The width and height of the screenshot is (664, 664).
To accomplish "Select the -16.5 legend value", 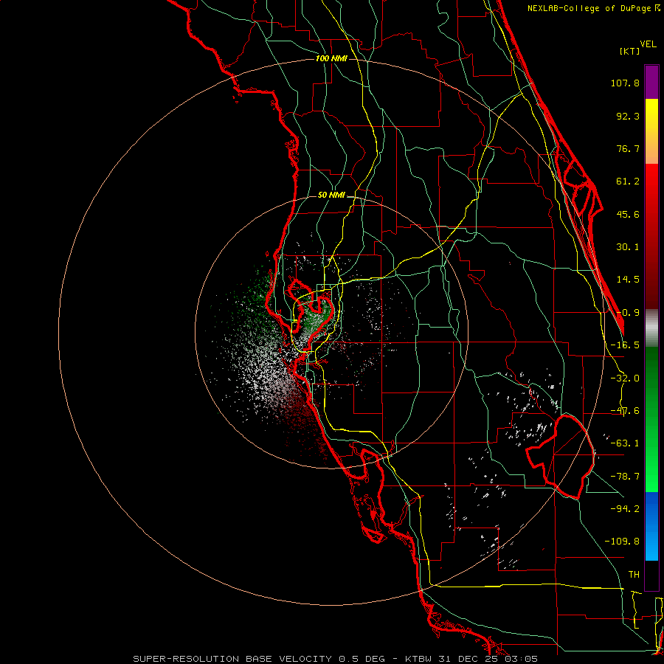I will (625, 345).
